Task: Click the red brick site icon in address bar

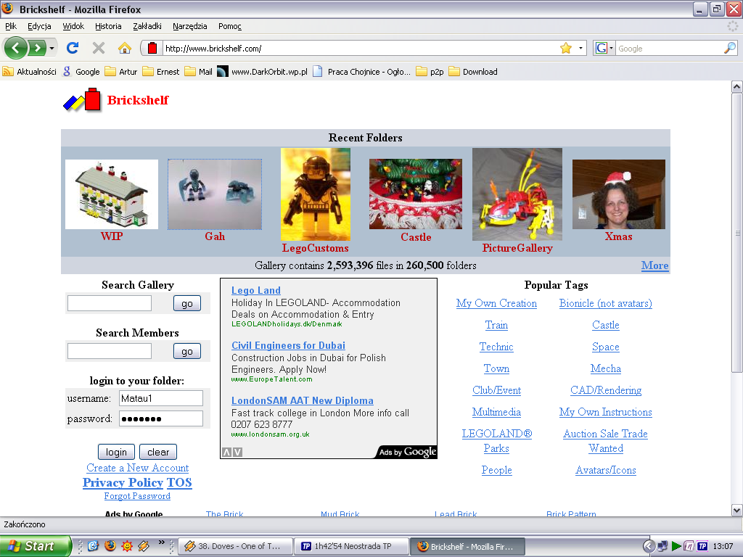Action: pyautogui.click(x=152, y=48)
